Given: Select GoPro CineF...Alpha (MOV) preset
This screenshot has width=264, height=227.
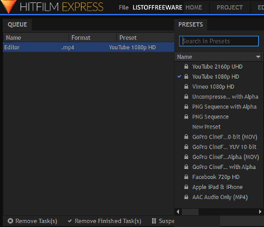Looking at the screenshot, I should [x=226, y=157].
